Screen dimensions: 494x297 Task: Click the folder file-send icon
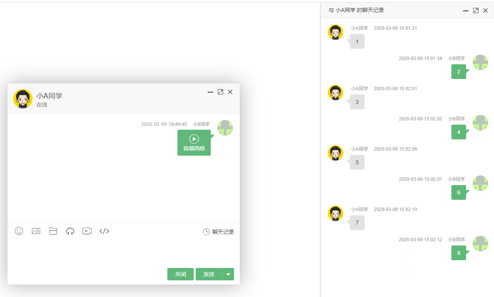pos(53,231)
